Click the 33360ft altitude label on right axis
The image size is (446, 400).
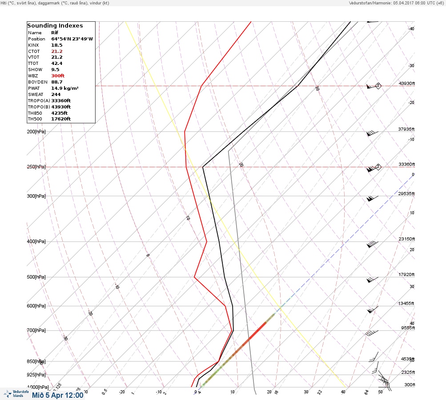coord(407,164)
